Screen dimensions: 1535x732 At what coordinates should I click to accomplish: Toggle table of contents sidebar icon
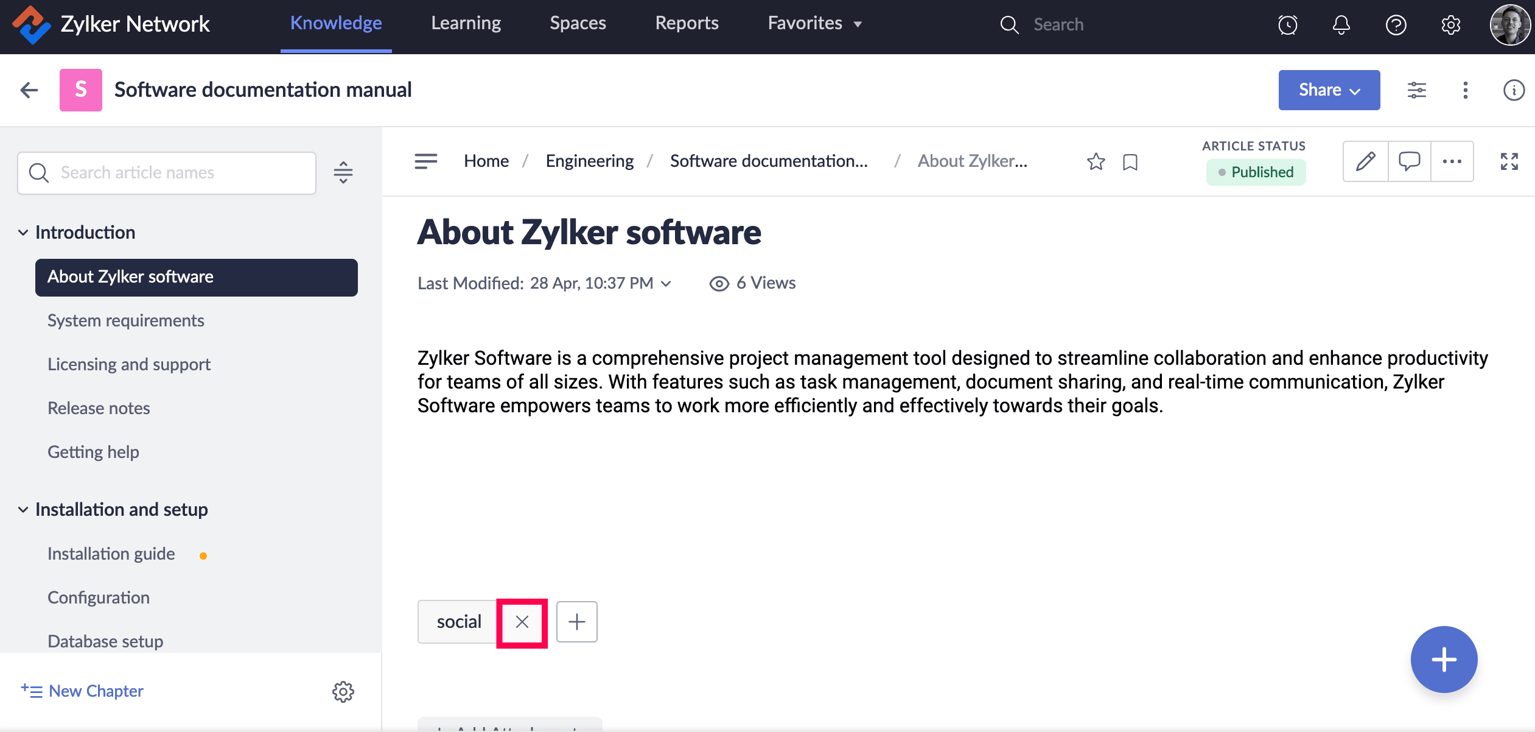425,161
